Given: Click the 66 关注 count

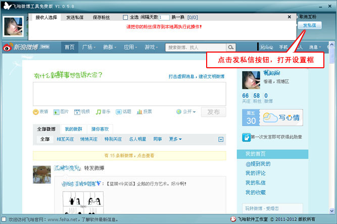Looking at the screenshot, I should click(246, 98).
